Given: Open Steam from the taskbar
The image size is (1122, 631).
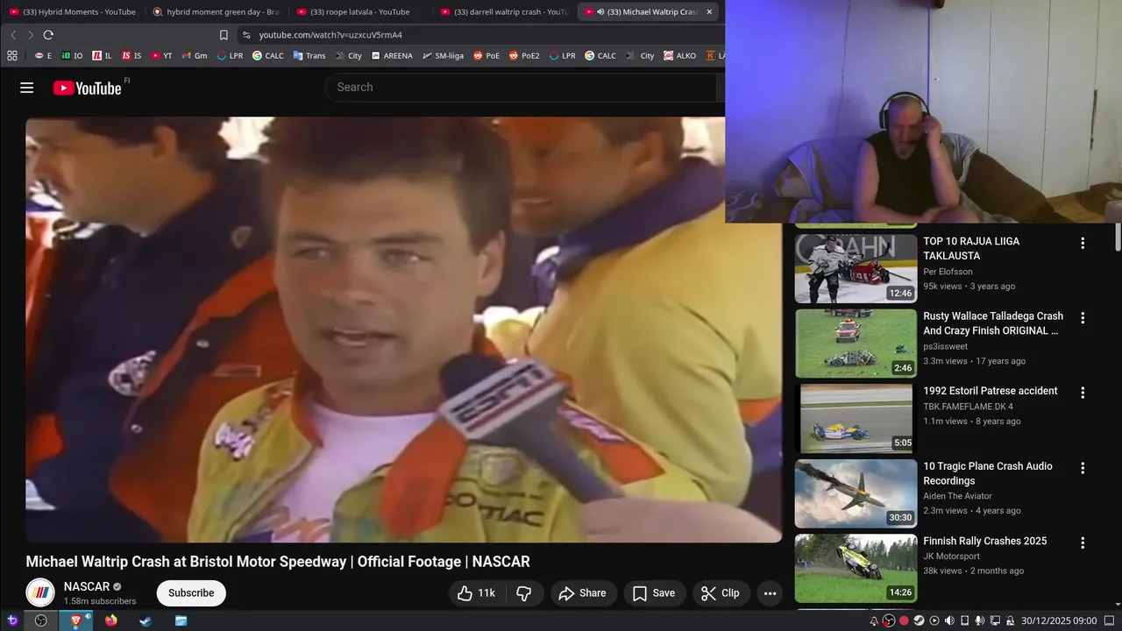Looking at the screenshot, I should [x=146, y=620].
